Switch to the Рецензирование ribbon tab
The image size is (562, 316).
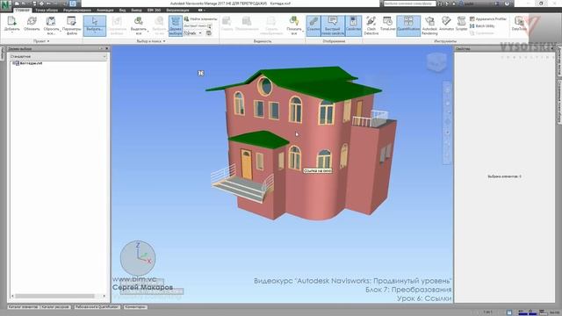(77, 10)
